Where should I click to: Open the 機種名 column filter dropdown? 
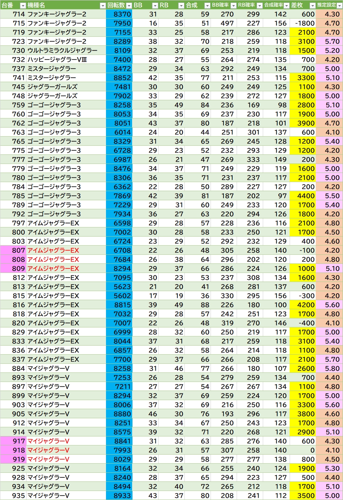click(x=103, y=5)
